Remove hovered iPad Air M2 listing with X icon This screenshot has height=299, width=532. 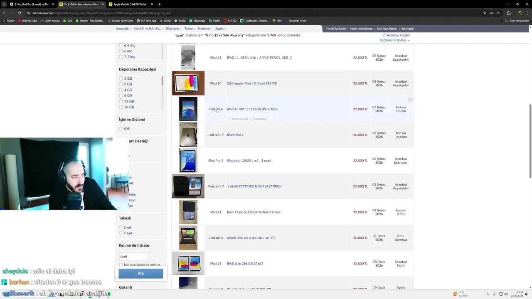tap(410, 100)
